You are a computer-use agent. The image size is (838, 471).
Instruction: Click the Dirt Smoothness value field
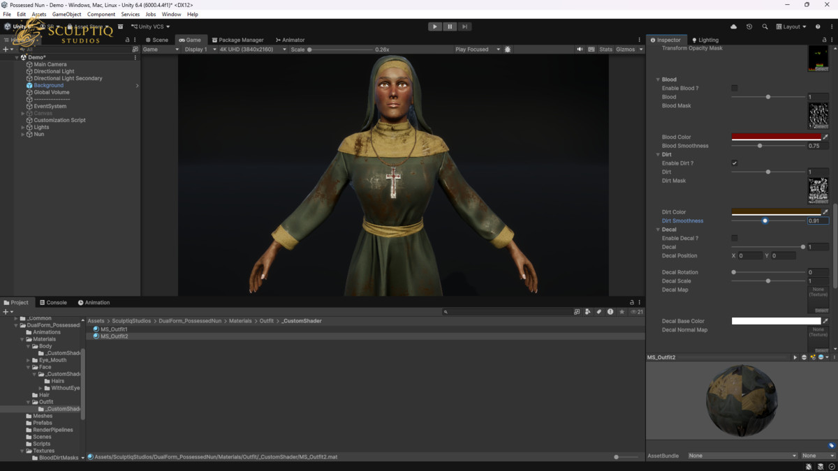click(x=818, y=220)
